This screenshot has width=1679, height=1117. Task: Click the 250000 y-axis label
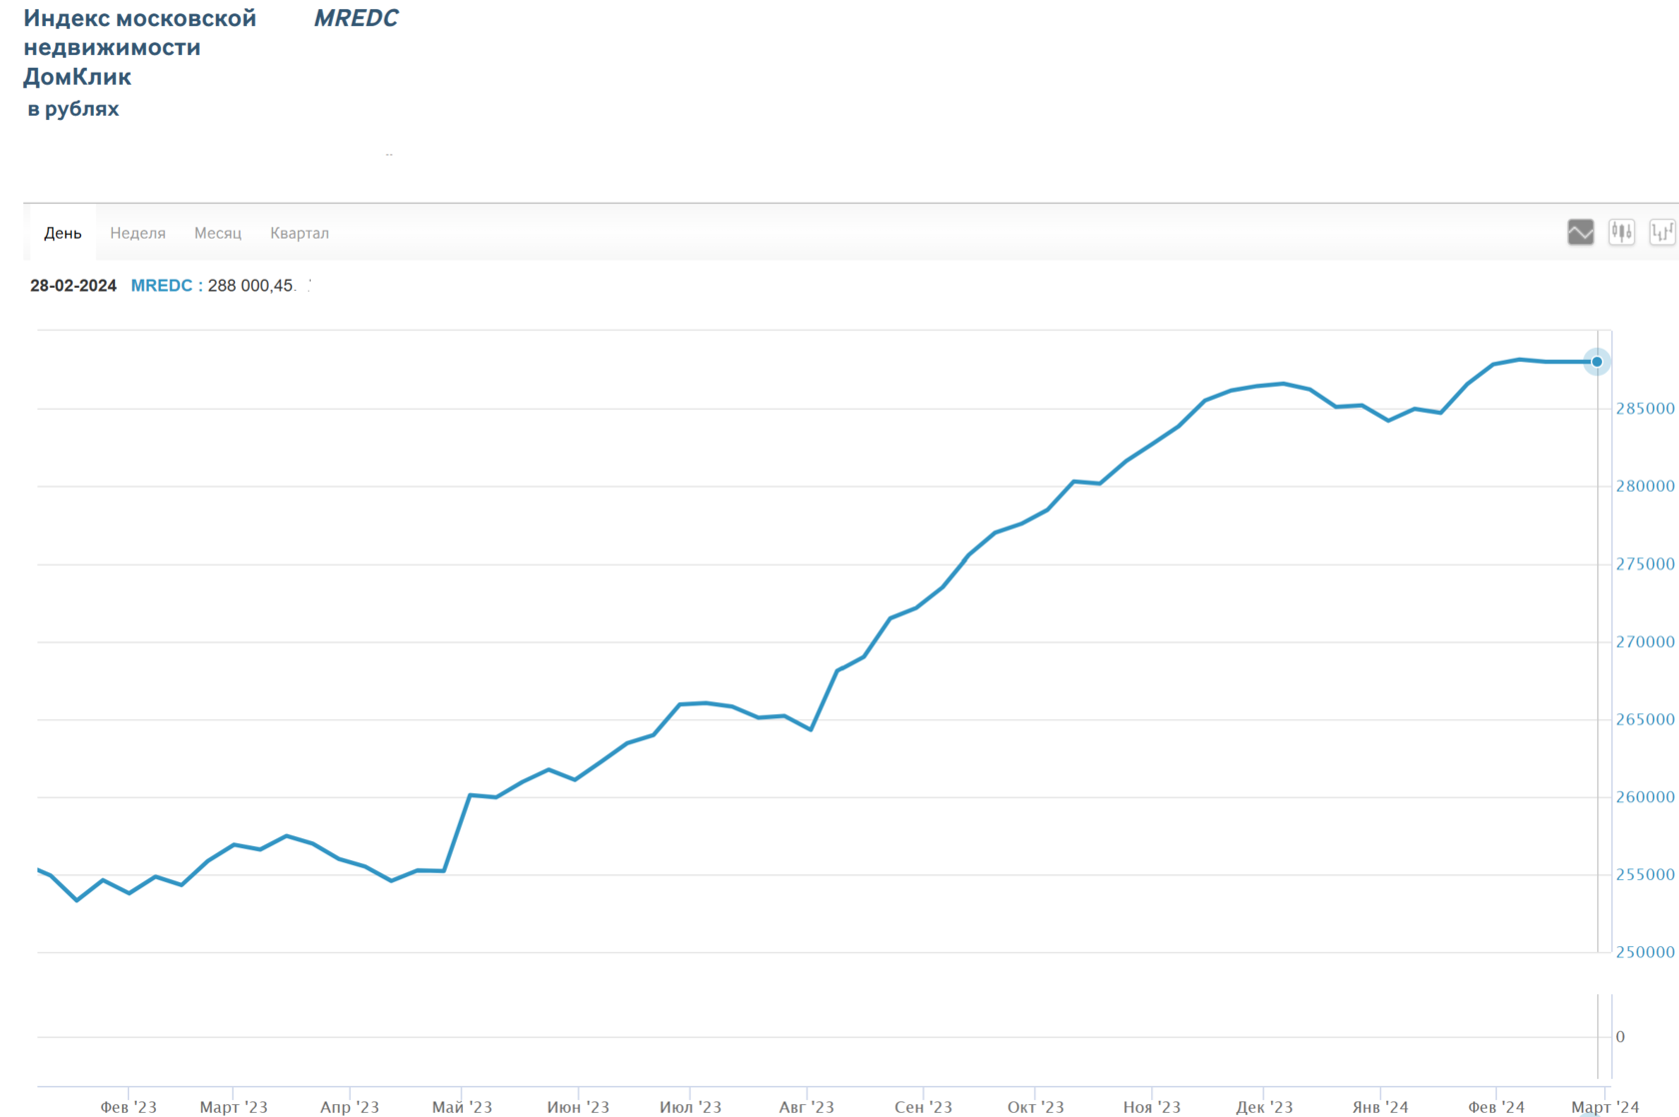(x=1645, y=952)
